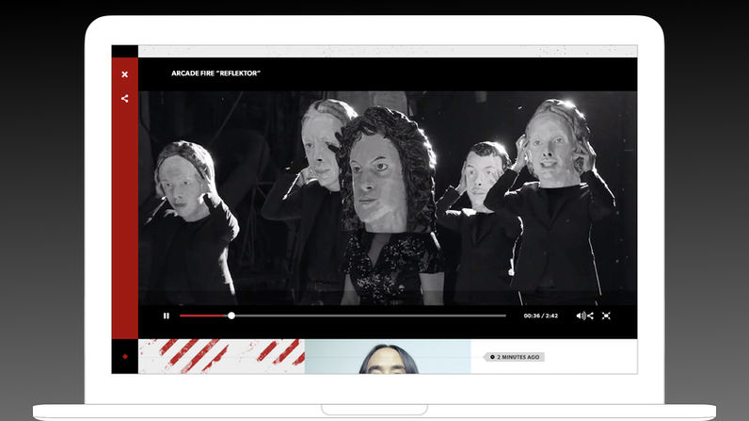The width and height of the screenshot is (749, 421).
Task: Click the red striped tile below the video
Action: click(x=222, y=357)
